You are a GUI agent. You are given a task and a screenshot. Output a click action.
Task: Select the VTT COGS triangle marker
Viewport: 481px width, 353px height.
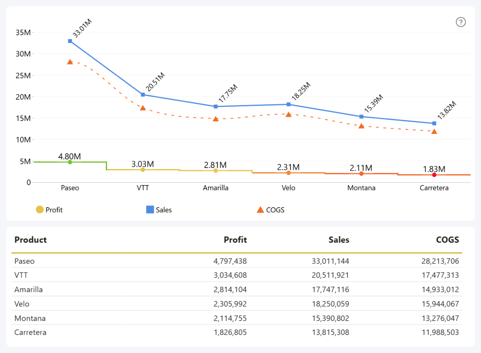(143, 108)
